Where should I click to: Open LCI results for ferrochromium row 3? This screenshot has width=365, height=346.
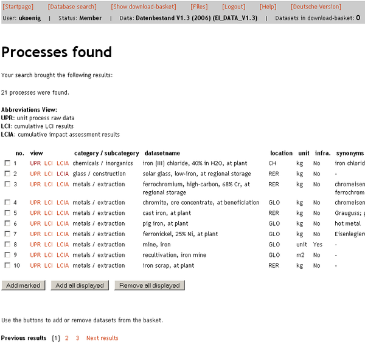49,184
